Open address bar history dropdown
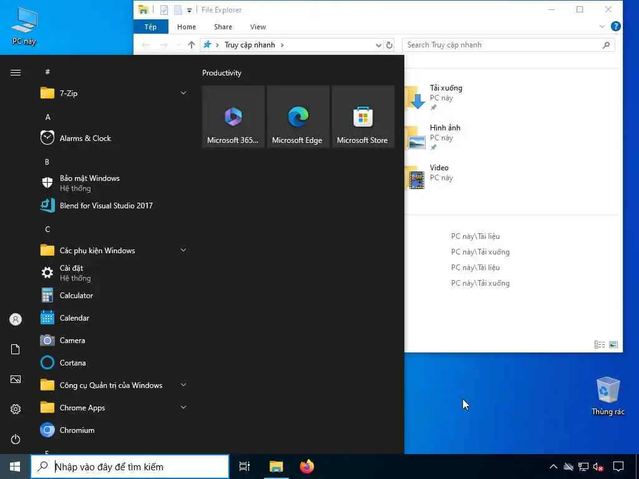 [x=379, y=45]
